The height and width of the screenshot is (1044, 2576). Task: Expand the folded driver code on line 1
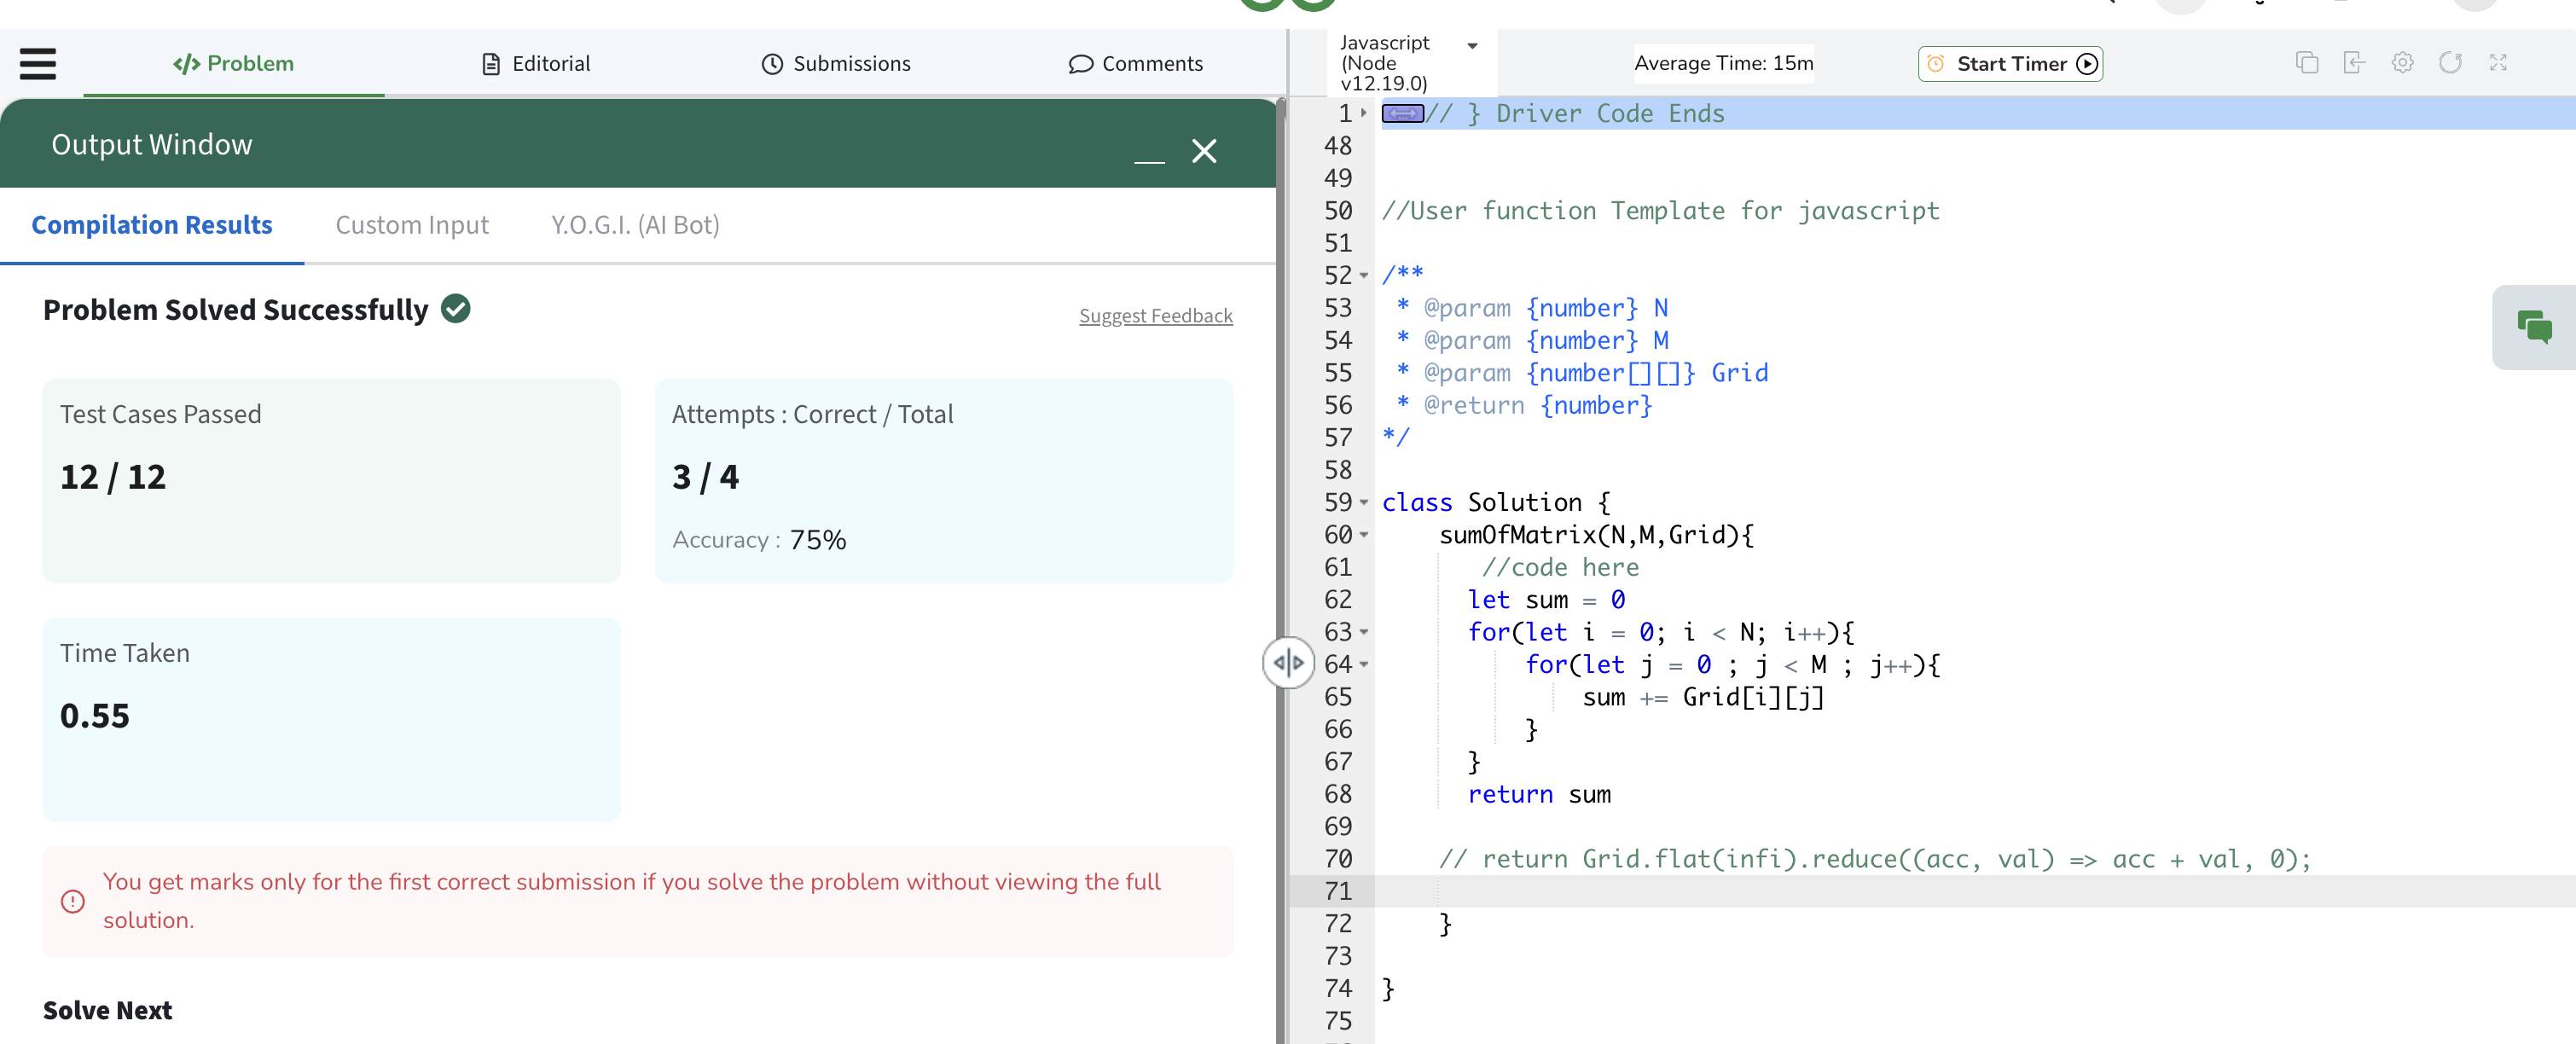point(1364,113)
